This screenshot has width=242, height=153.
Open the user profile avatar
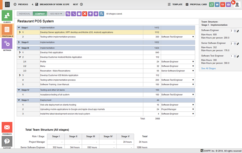tap(237, 5)
